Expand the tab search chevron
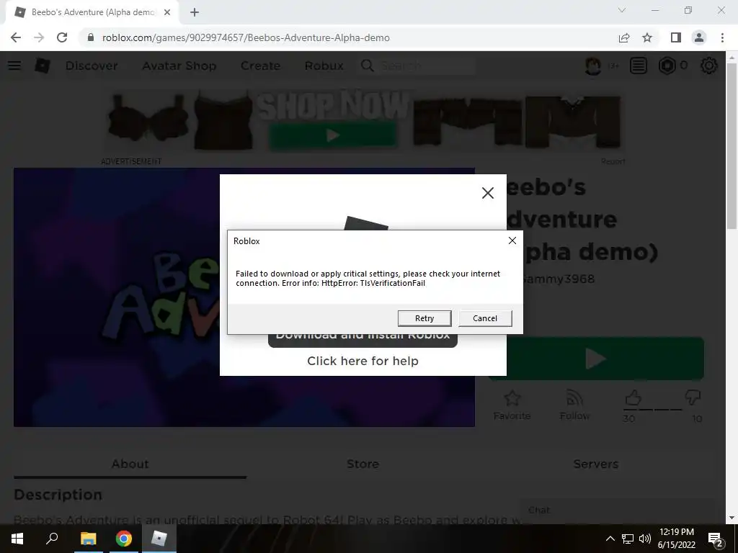Image resolution: width=738 pixels, height=553 pixels. tap(622, 10)
